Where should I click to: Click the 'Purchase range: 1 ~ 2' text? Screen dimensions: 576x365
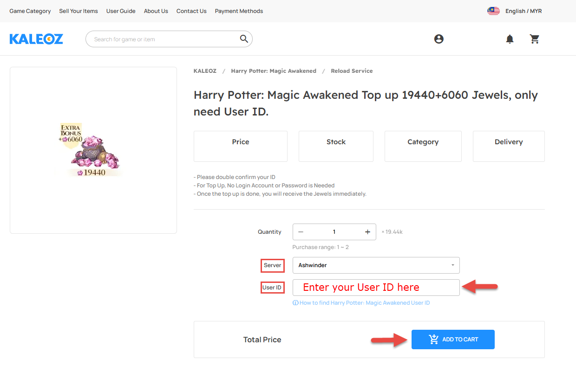[x=321, y=247]
